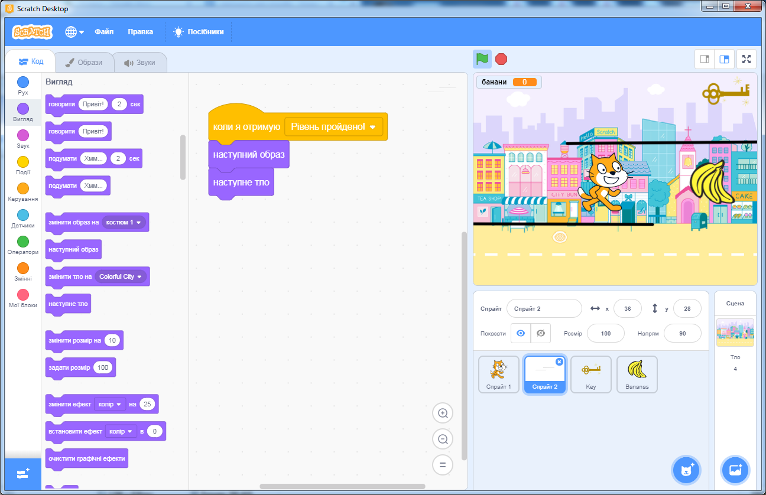766x495 pixels.
Task: Click the block palette vertical scrollbar
Action: (x=183, y=157)
